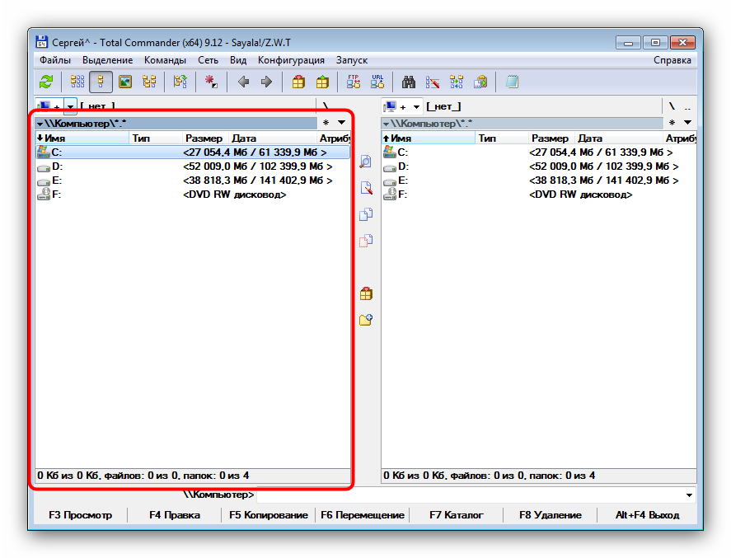Sort left panel by Дата column
Image resolution: width=731 pixels, height=558 pixels.
pos(273,138)
